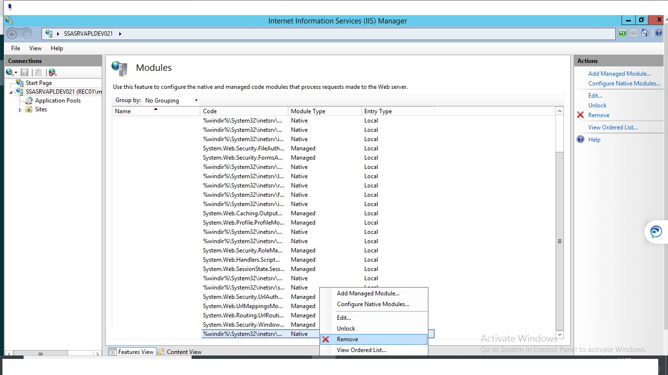Viewport: 668px width, 375px height.
Task: Collapse the SSASRVAPLDEV021 server node arrow
Action: point(11,92)
